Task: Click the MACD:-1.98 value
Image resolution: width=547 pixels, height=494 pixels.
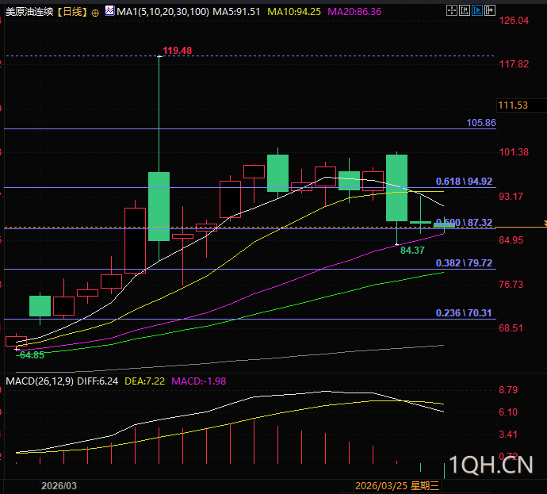Action: pos(198,381)
